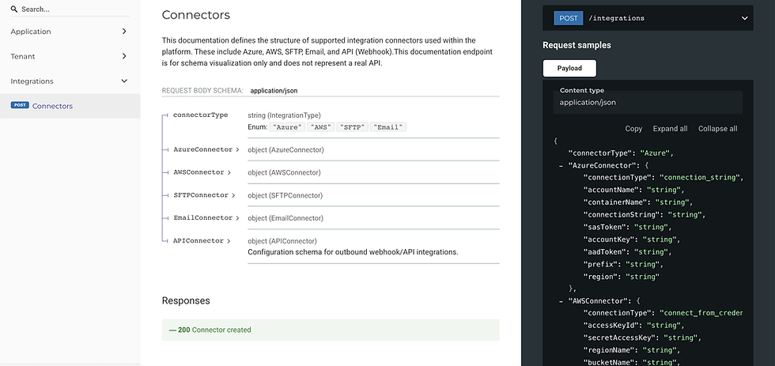Expand the APIConnector schema property

(x=202, y=241)
